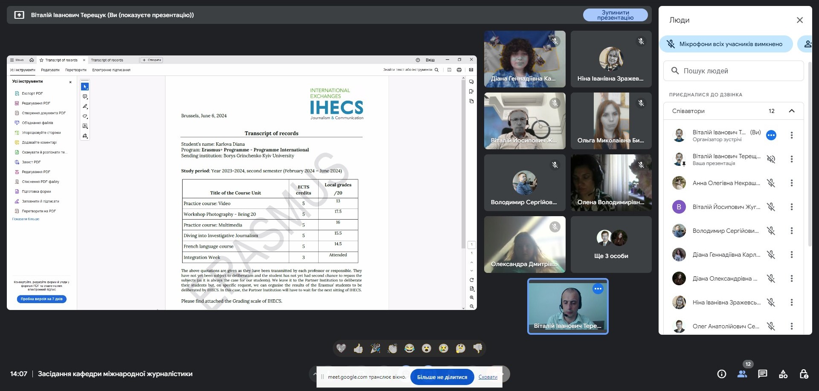819x391 pixels.
Task: Click Зупинити презентацію button
Action: (615, 15)
